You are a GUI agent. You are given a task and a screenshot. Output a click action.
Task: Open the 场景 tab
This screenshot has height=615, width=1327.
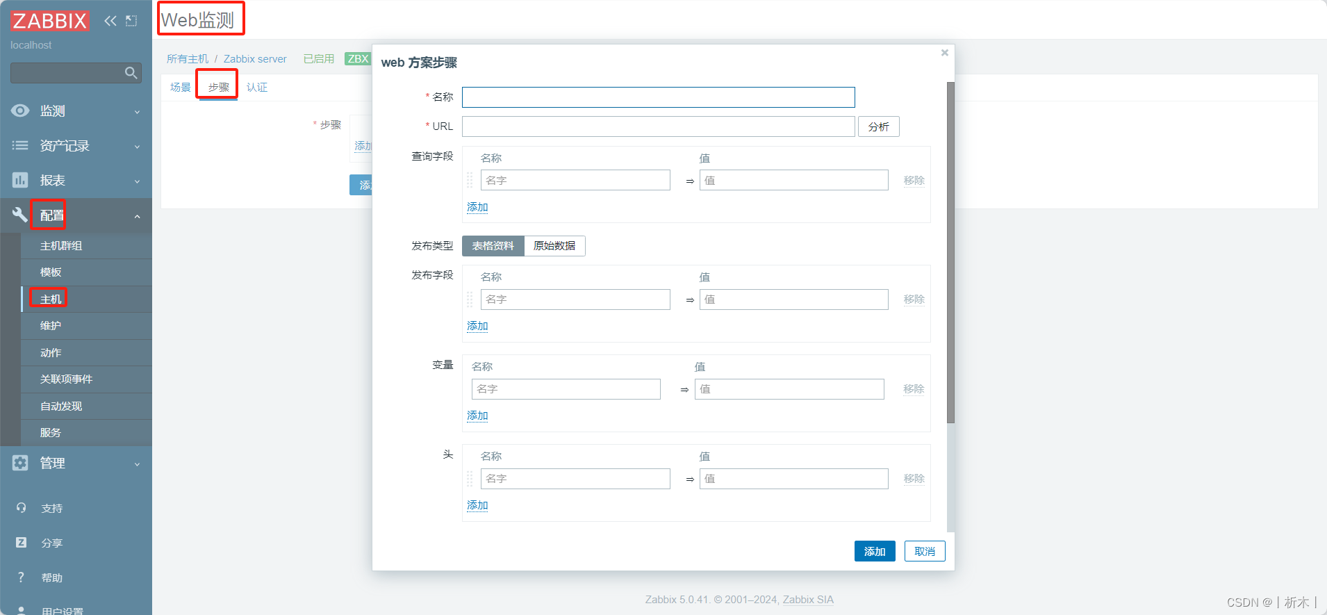(x=181, y=87)
